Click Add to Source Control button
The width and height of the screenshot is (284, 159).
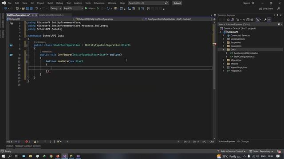pos(232,151)
